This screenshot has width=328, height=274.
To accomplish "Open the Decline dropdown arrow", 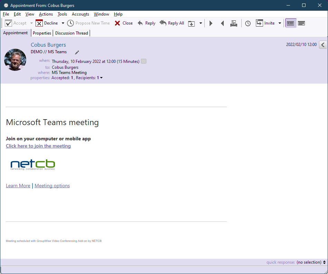I will pyautogui.click(x=63, y=23).
